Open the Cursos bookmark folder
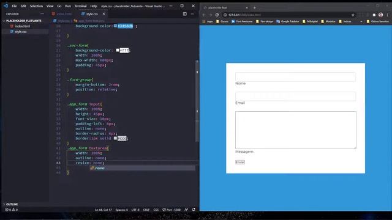The image size is (392, 220). [x=222, y=21]
